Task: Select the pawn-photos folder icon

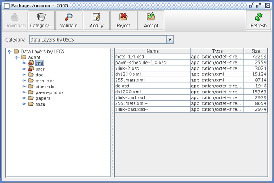Action: tap(31, 92)
